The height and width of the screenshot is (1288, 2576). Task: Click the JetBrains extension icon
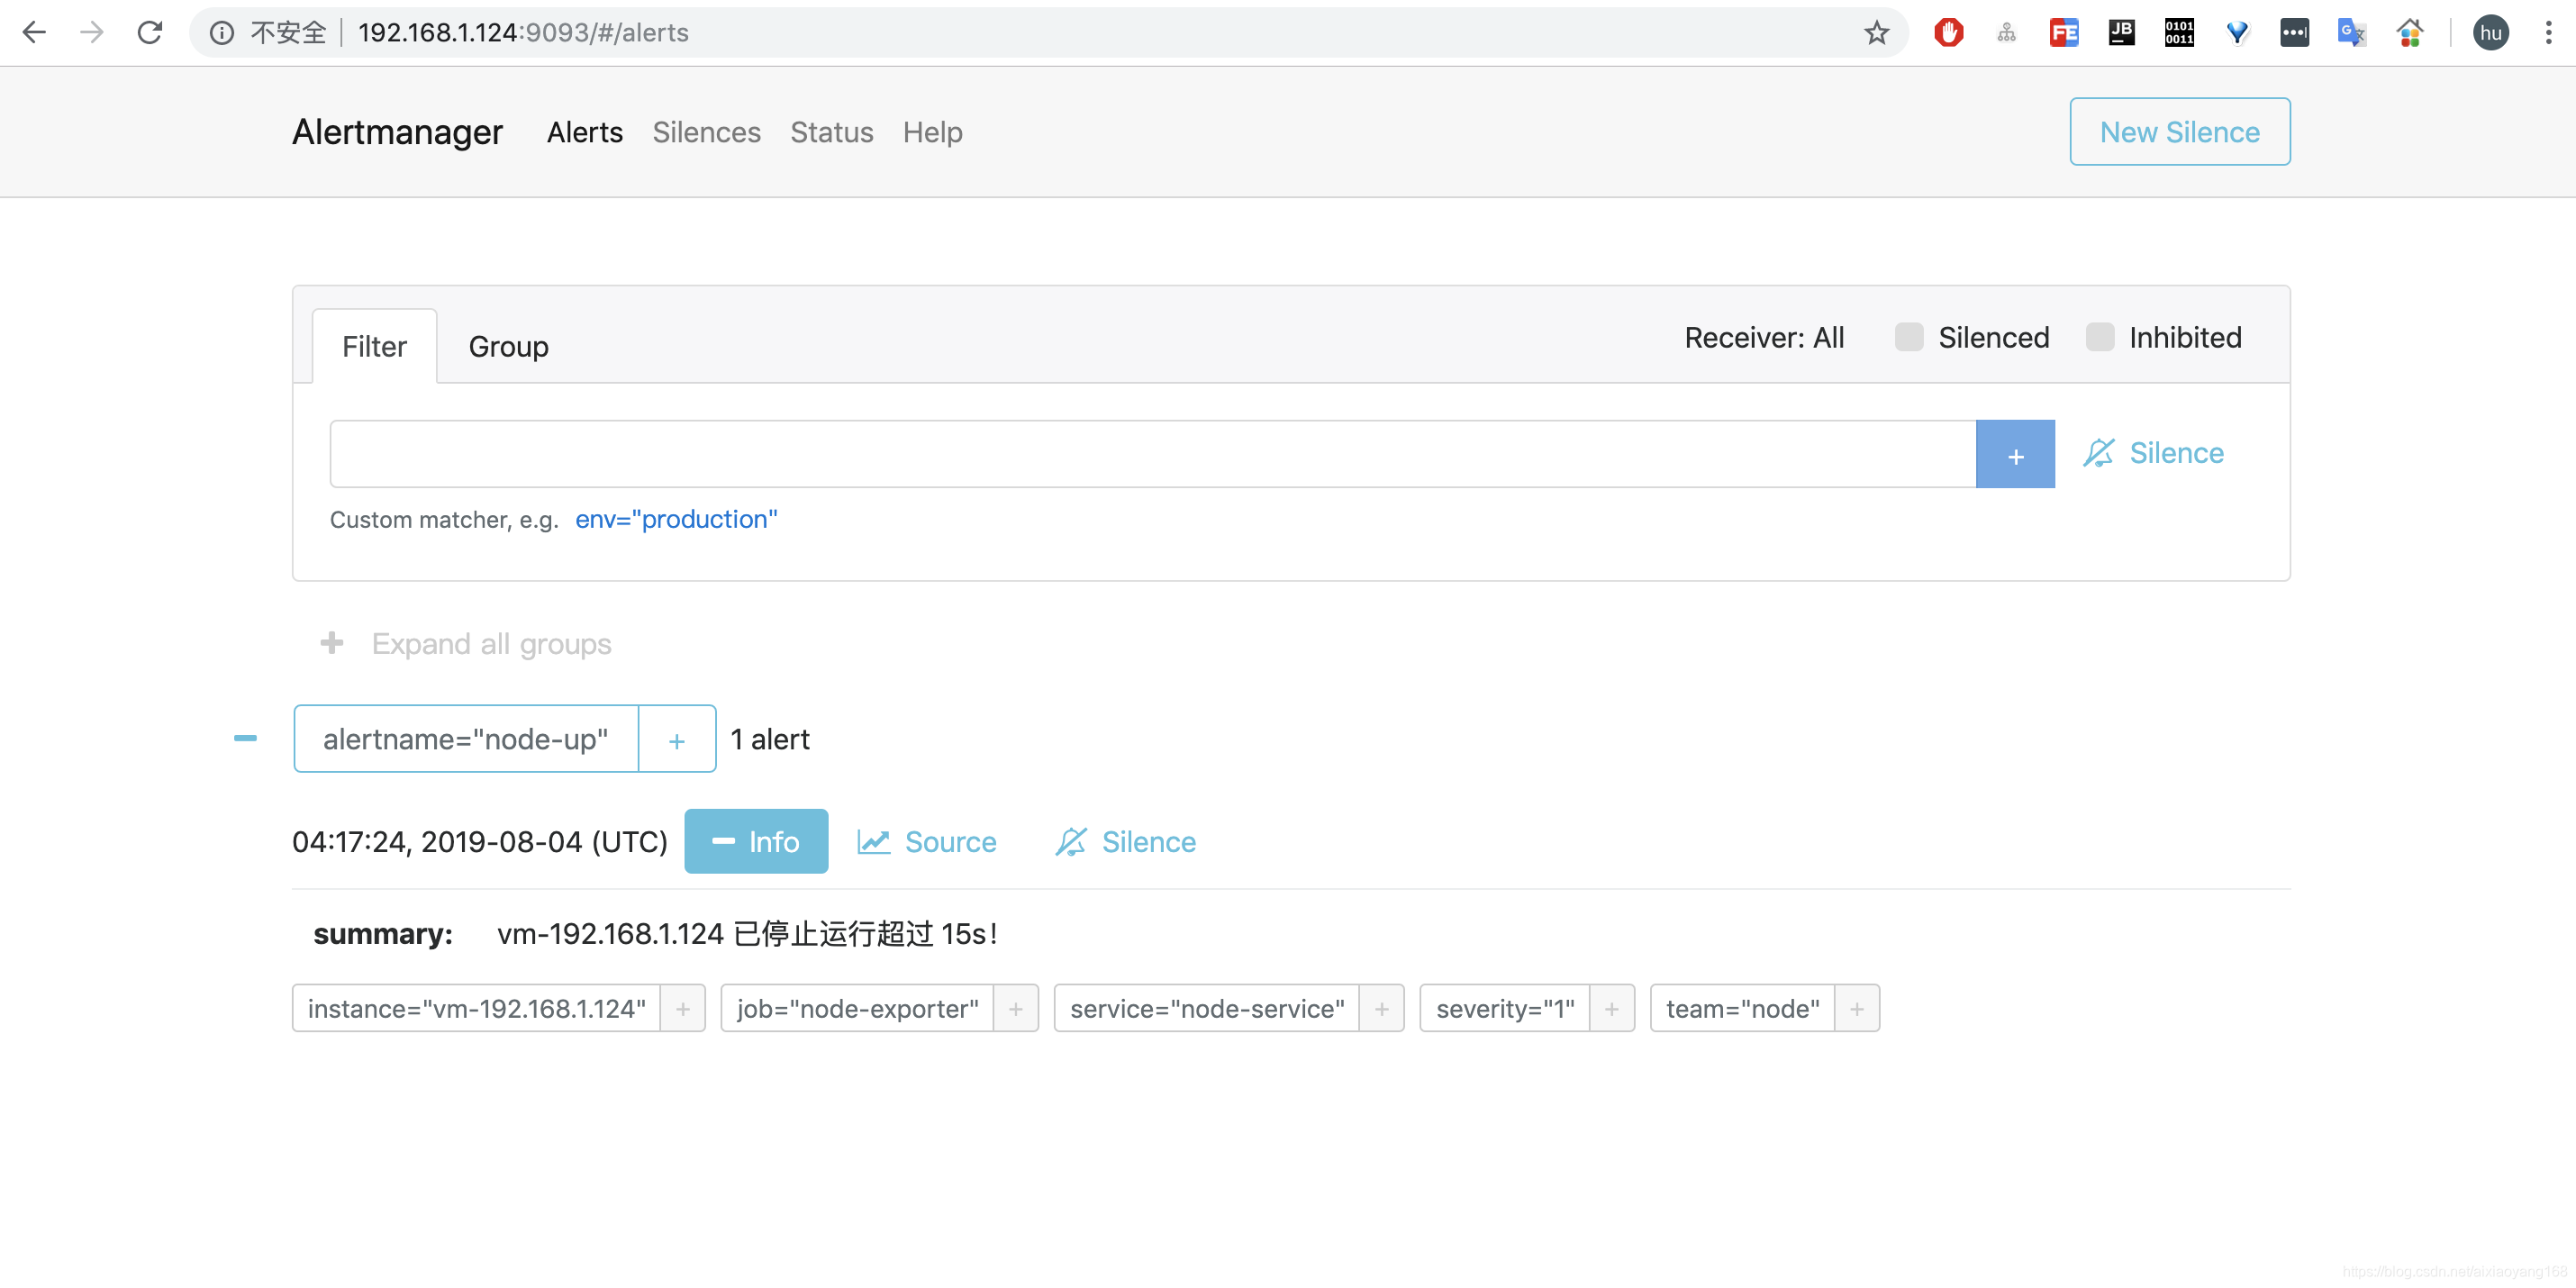[x=2121, y=33]
